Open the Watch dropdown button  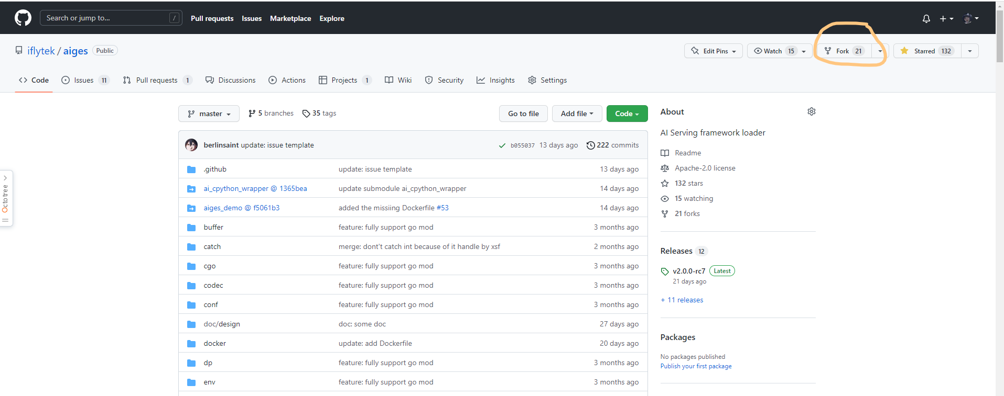[x=780, y=51]
